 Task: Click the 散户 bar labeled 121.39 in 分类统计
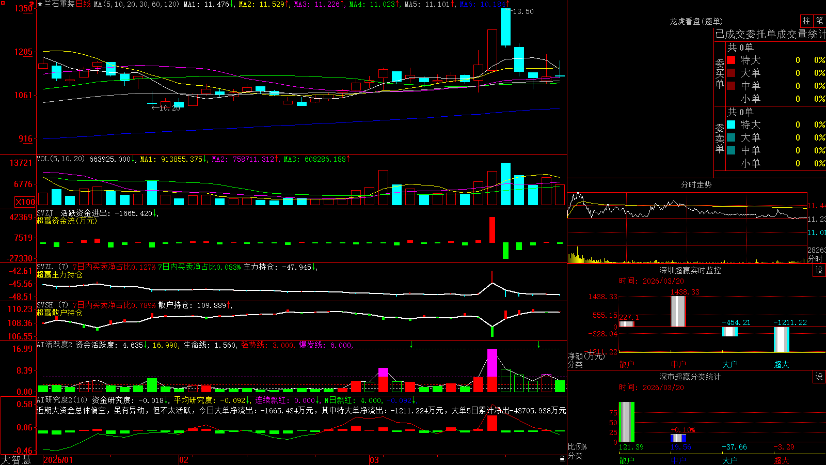click(627, 422)
